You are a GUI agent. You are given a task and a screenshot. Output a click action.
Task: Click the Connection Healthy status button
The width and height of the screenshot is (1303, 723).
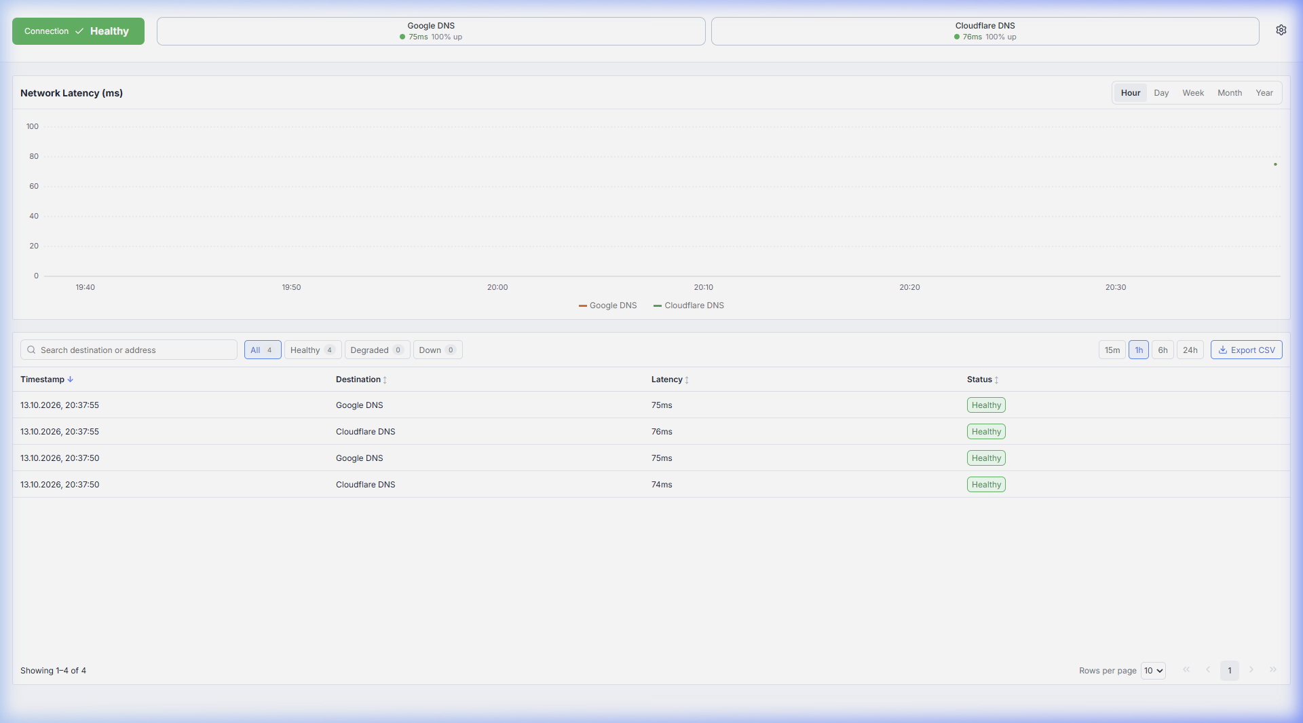click(x=78, y=31)
